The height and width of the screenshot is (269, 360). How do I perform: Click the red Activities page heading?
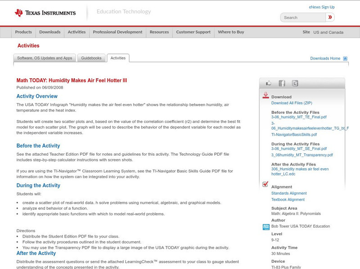[x=28, y=46]
